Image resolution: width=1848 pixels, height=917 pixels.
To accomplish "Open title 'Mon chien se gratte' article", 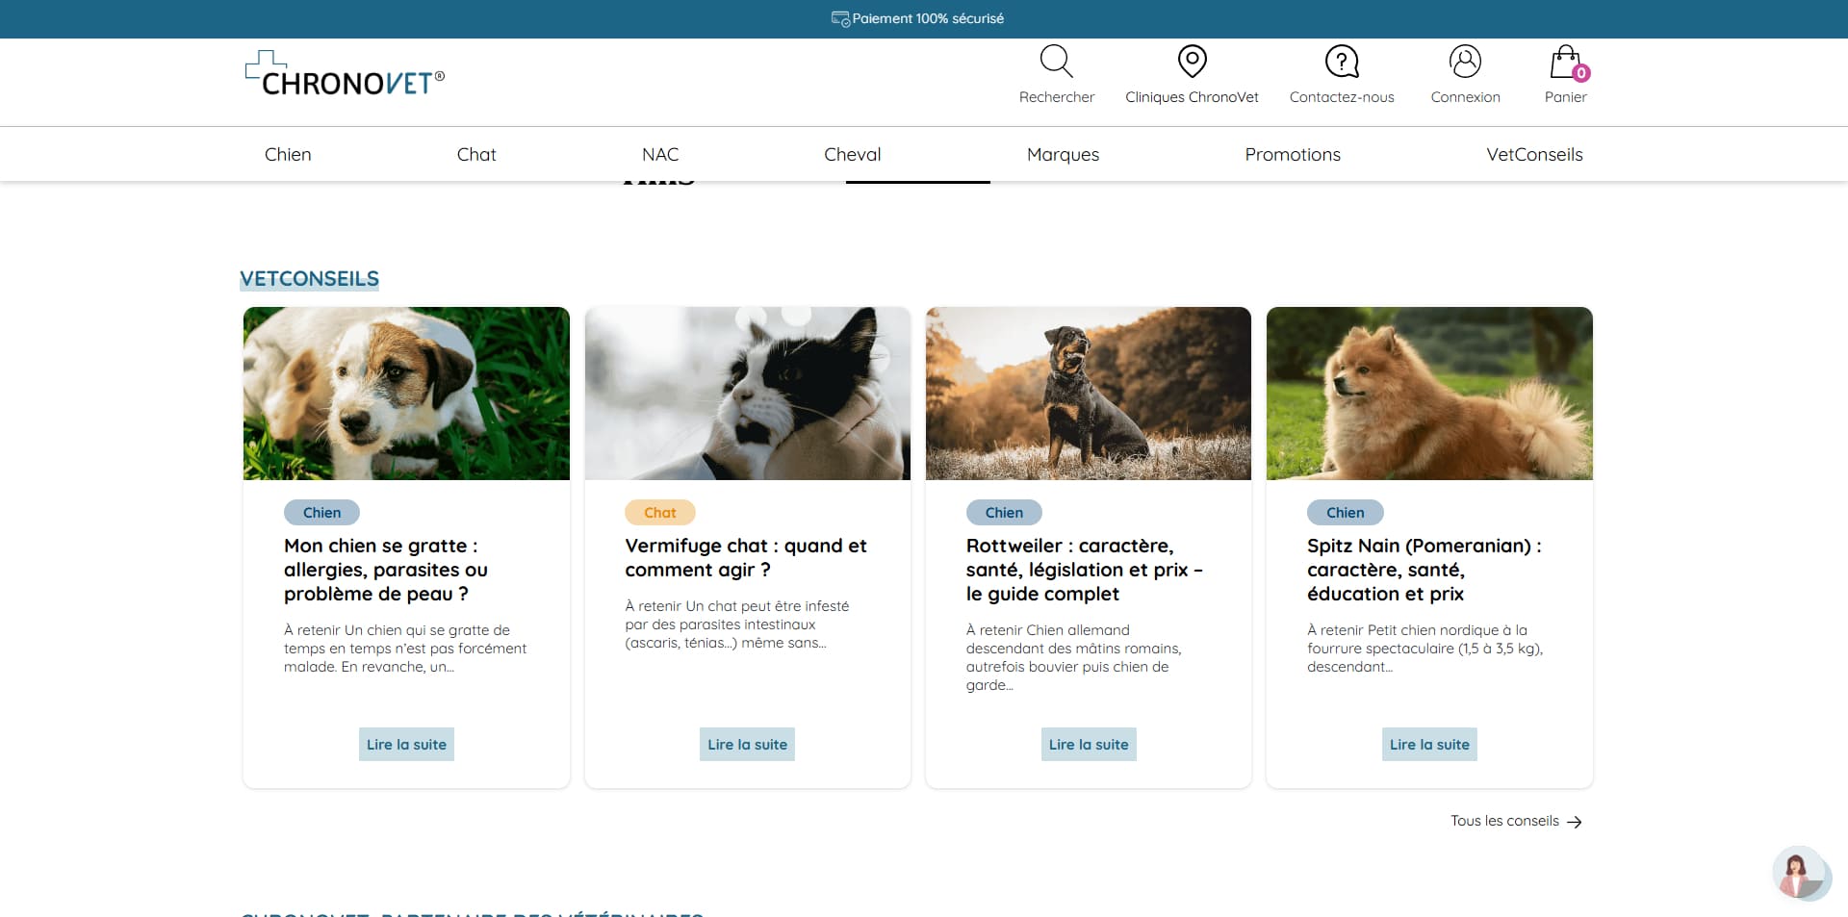I will pyautogui.click(x=386, y=570).
